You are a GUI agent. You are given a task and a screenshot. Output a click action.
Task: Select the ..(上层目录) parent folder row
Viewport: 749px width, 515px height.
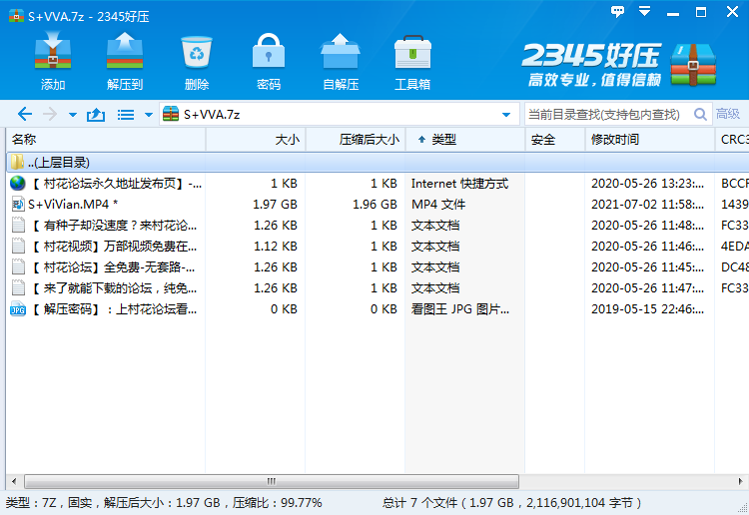pyautogui.click(x=58, y=162)
